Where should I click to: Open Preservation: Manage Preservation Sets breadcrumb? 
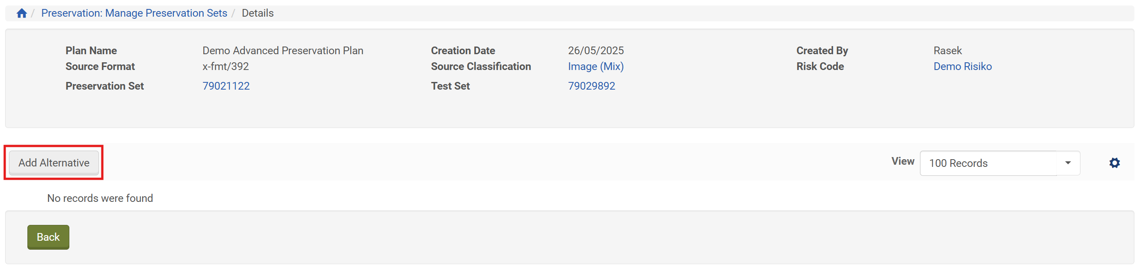pyautogui.click(x=134, y=13)
